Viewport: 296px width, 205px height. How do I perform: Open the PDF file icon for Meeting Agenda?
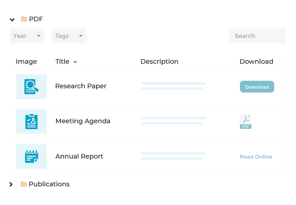coord(245,122)
